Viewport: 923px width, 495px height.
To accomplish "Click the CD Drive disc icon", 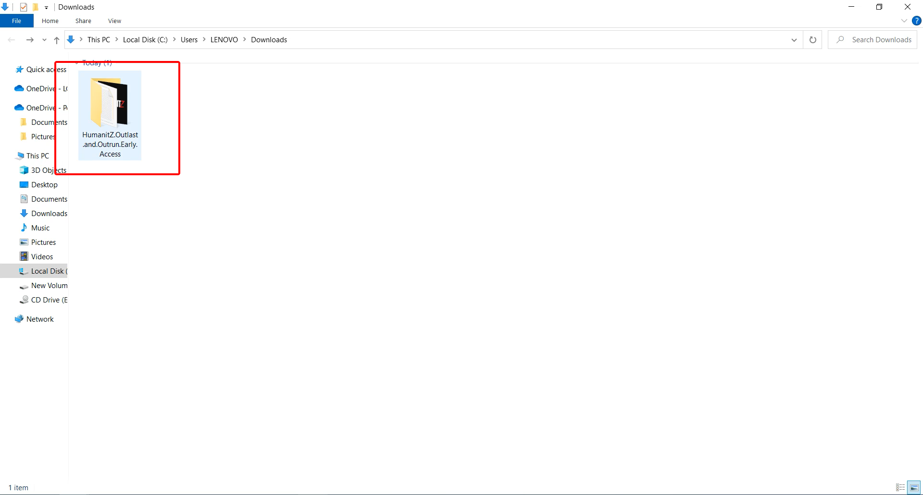I will click(x=24, y=300).
